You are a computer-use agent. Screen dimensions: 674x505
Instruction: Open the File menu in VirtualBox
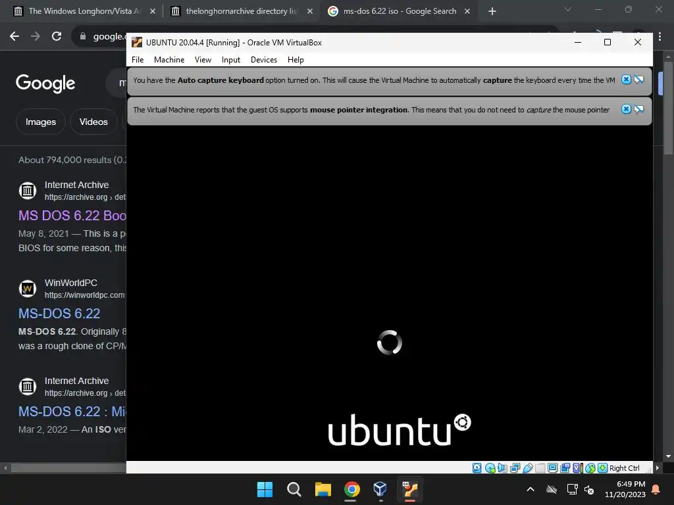pyautogui.click(x=138, y=60)
